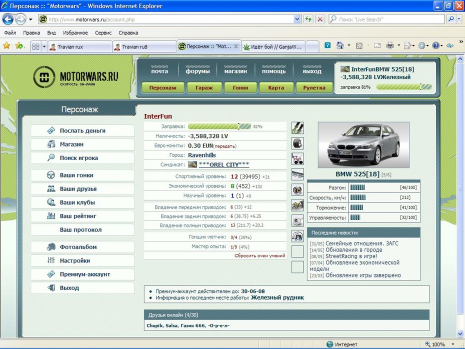This screenshot has width=465, height=349.
Task: Click the Карта navigation button
Action: pyautogui.click(x=276, y=88)
